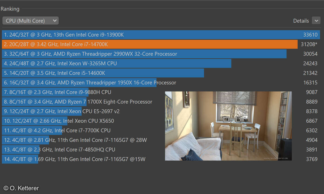Select the i7-1165G7 @ 28W row
324x194 pixels.
161,140
